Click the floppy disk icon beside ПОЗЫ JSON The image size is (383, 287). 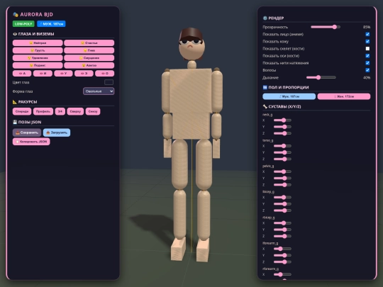pos(15,122)
